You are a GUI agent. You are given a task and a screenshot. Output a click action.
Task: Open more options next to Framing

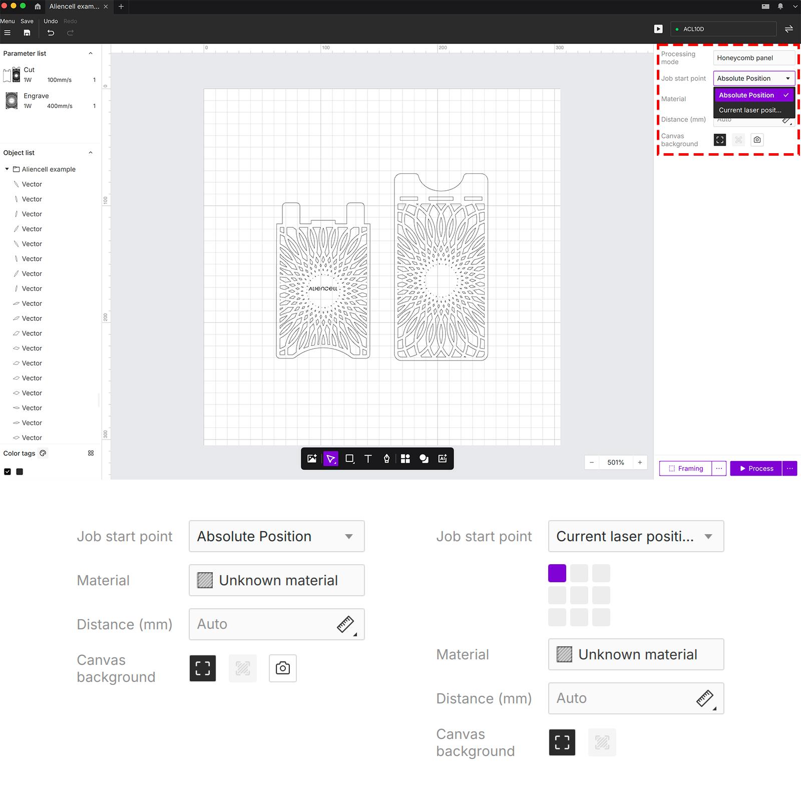click(719, 469)
